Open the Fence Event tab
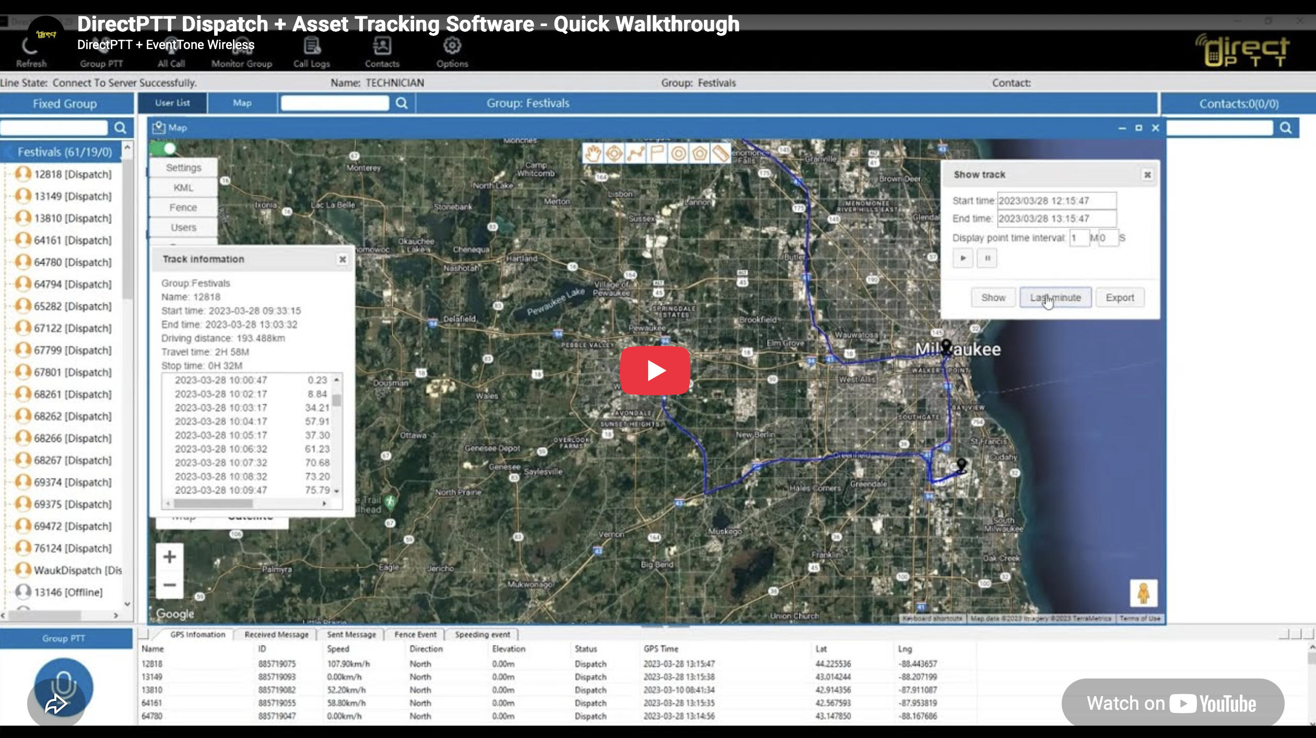Image resolution: width=1316 pixels, height=738 pixels. click(x=415, y=635)
